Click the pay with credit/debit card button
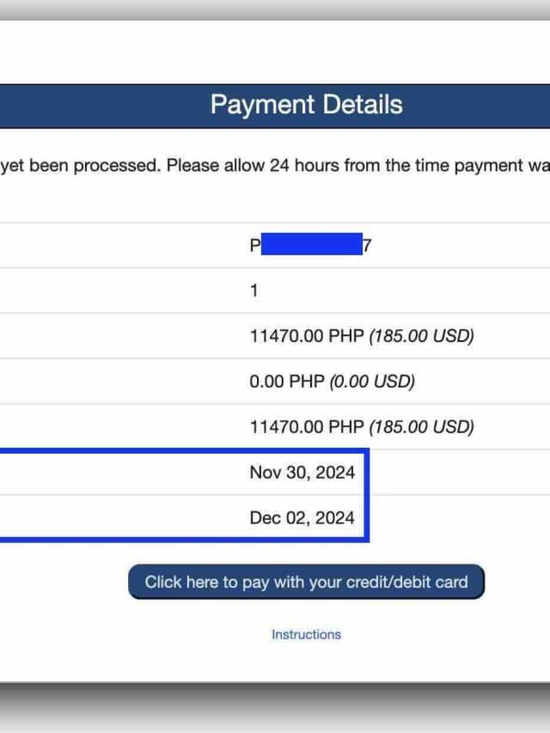This screenshot has height=733, width=550. tap(306, 582)
